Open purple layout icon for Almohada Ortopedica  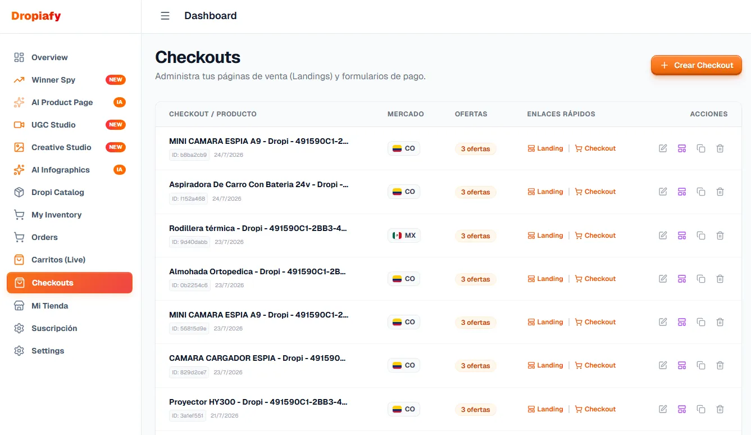point(682,279)
